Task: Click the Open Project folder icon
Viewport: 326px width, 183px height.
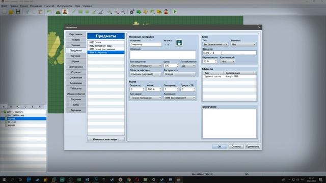Action: click(11, 12)
